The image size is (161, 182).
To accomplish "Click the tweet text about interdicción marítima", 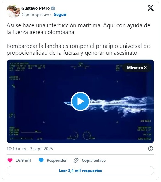I will [x=78, y=29].
